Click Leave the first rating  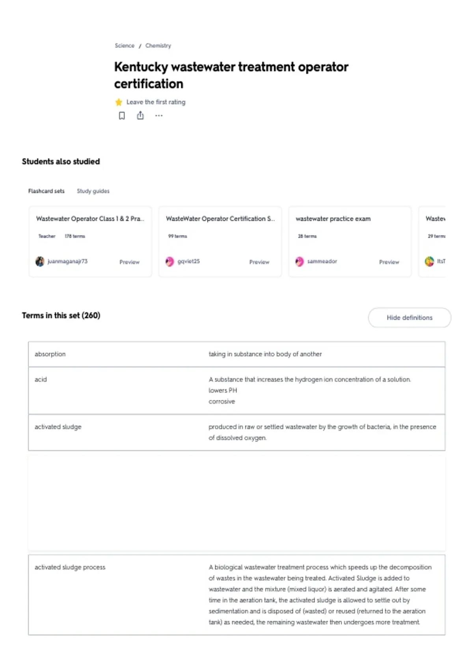tap(156, 102)
